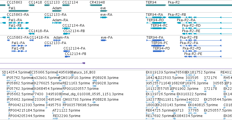Click the Pal1-RA transcript
The width and height of the screenshot is (232, 120).
click(19, 23)
